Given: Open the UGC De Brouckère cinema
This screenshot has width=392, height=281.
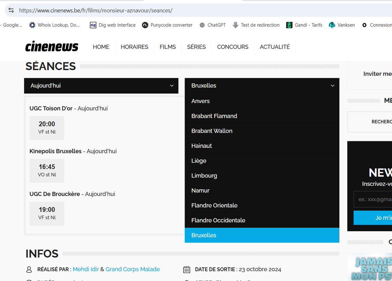Looking at the screenshot, I should [x=55, y=194].
